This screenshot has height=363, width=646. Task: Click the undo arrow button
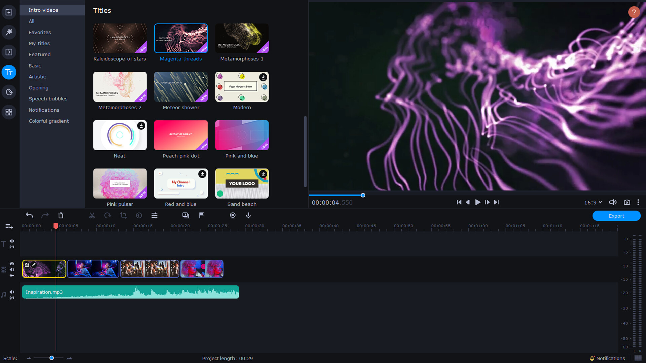click(x=29, y=215)
